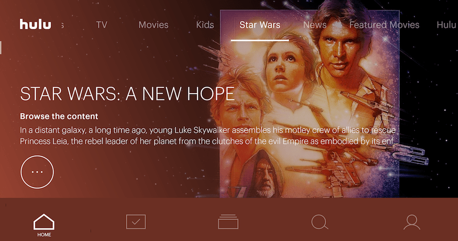Viewport: 458px width, 241px height.
Task: Select the Kids tab
Action: [205, 25]
